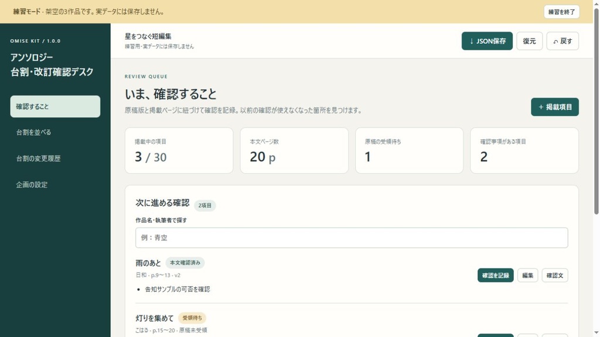Screen dimensions: 600x337
Task: Click the 灯りを集めて work title
Action: [x=155, y=318]
